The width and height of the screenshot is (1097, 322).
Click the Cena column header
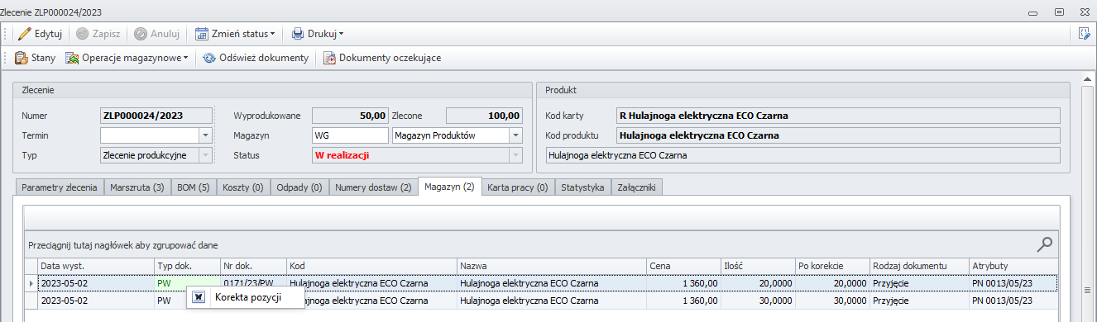pyautogui.click(x=683, y=266)
